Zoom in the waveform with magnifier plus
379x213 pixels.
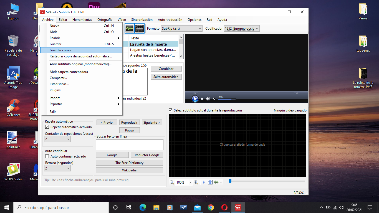click(x=196, y=182)
